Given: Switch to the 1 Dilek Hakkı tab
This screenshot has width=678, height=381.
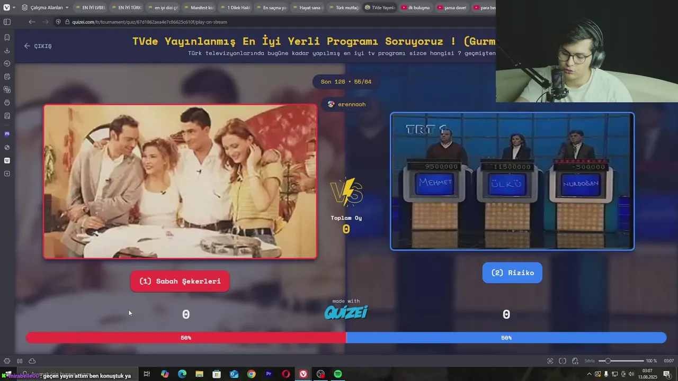Looking at the screenshot, I should click(235, 8).
